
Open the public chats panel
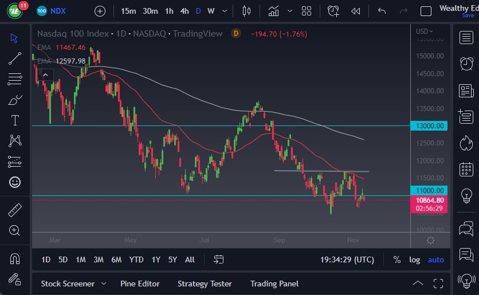coord(466,229)
